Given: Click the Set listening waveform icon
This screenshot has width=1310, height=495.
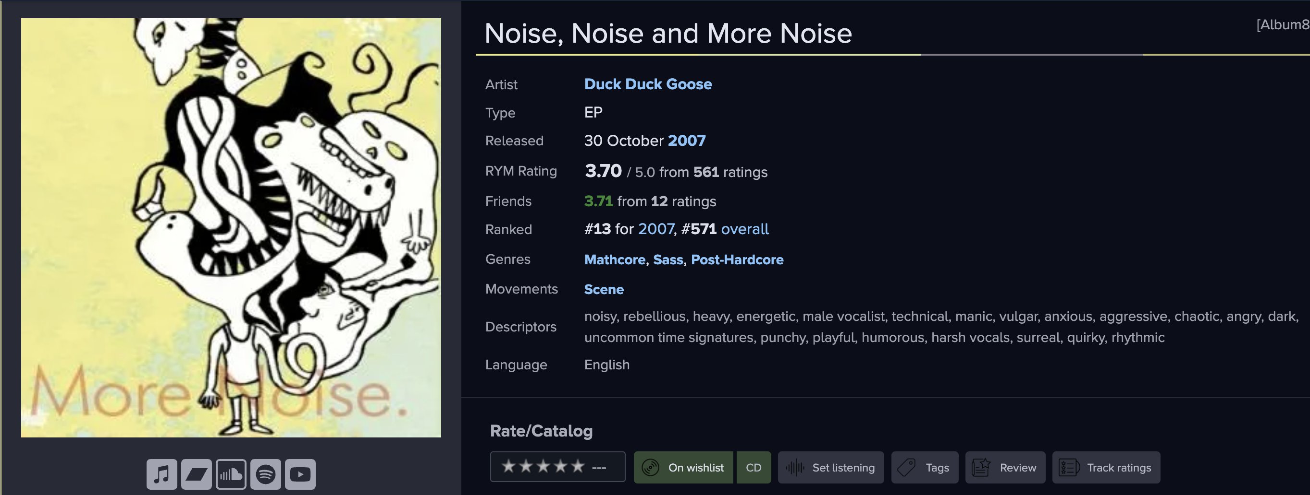Looking at the screenshot, I should tap(795, 468).
